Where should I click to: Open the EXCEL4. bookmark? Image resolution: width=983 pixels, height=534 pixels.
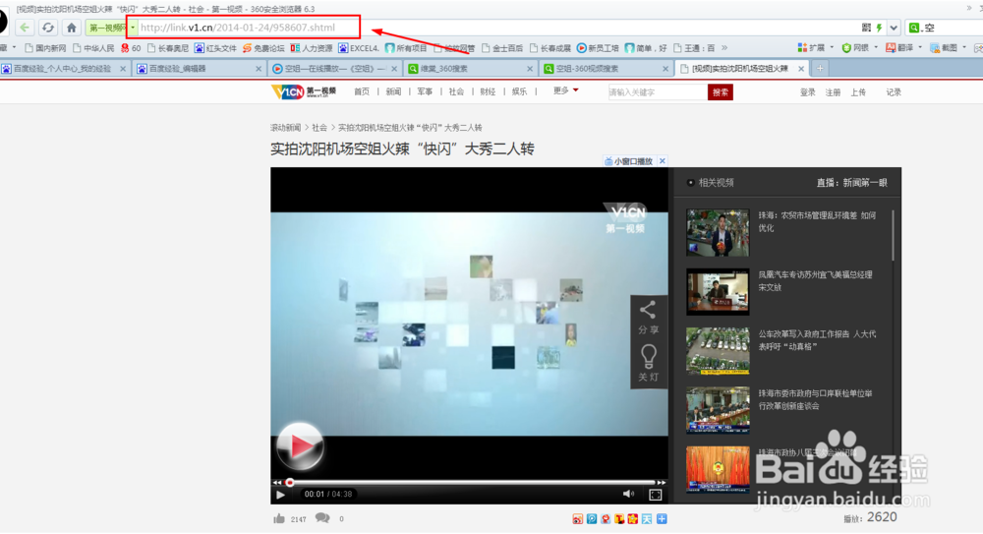point(359,47)
